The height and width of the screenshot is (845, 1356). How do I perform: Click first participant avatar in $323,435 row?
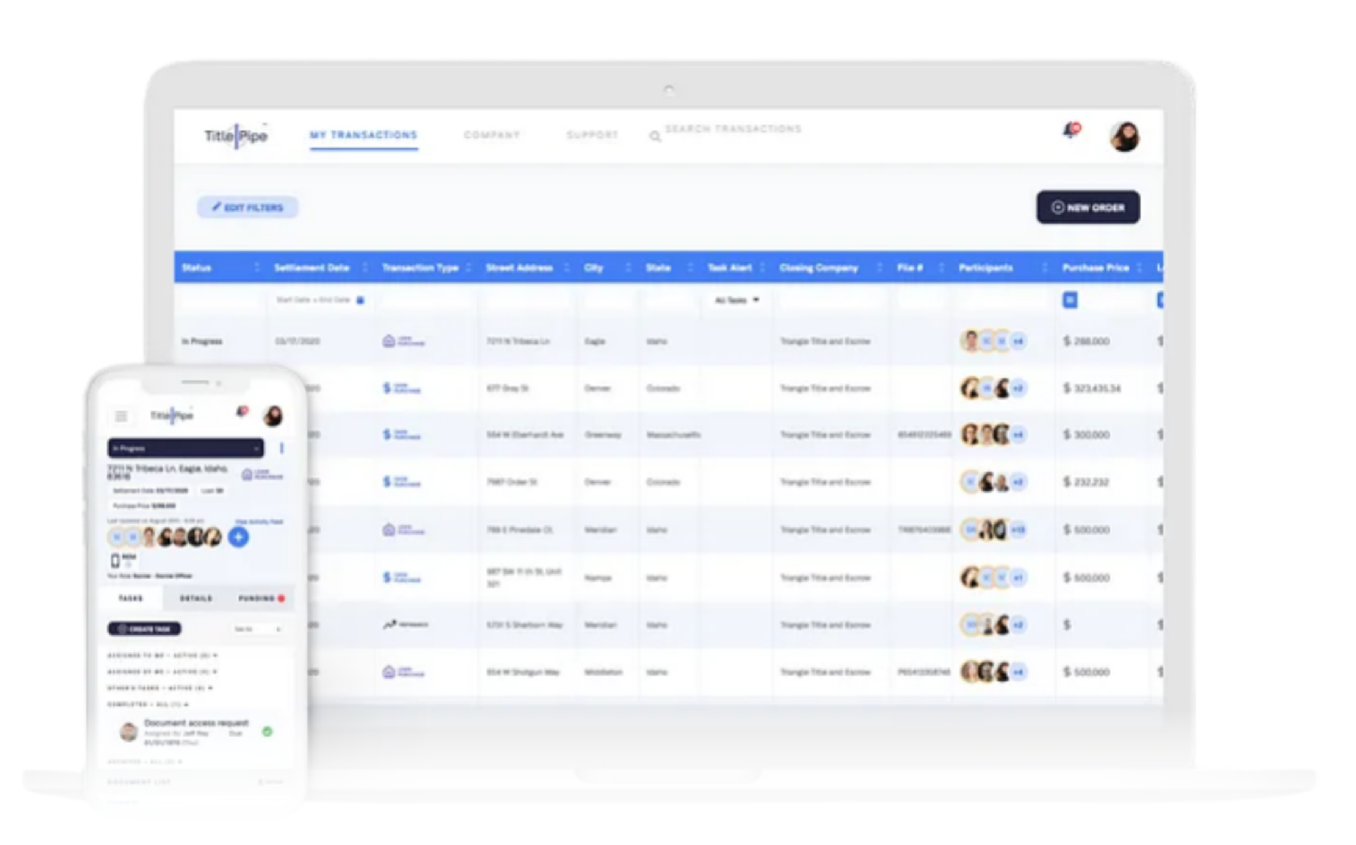(x=970, y=388)
